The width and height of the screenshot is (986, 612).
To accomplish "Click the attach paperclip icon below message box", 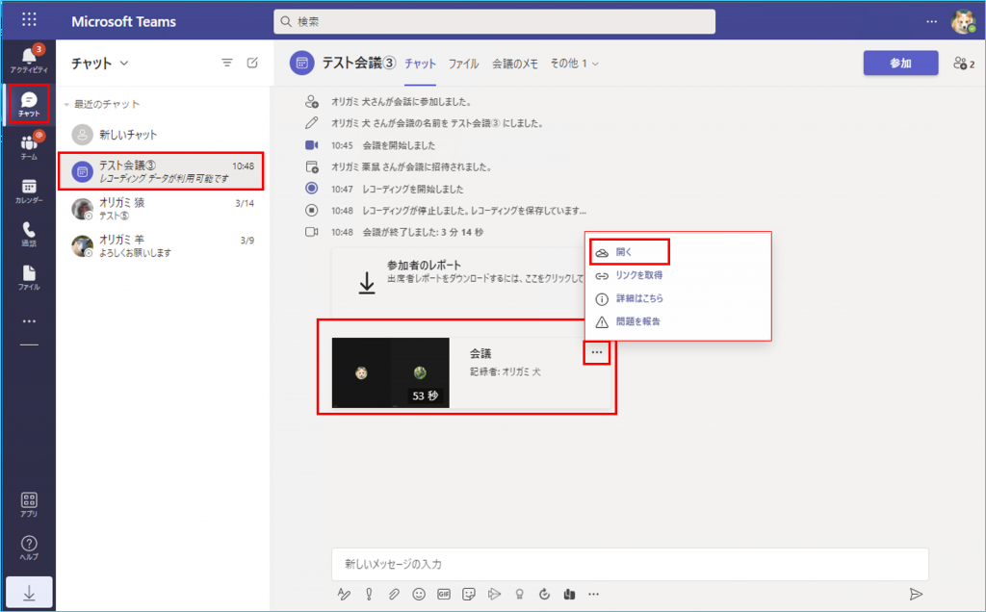I will point(394,594).
